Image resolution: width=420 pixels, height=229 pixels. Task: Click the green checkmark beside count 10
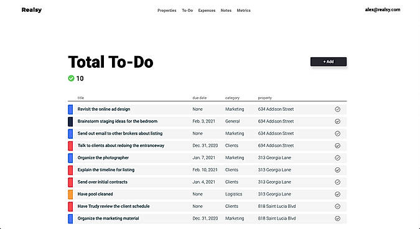71,78
